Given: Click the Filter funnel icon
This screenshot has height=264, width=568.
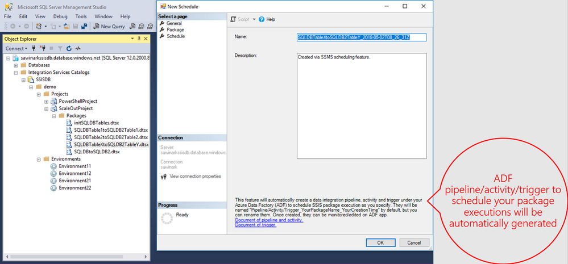Looking at the screenshot, I should tap(60, 48).
